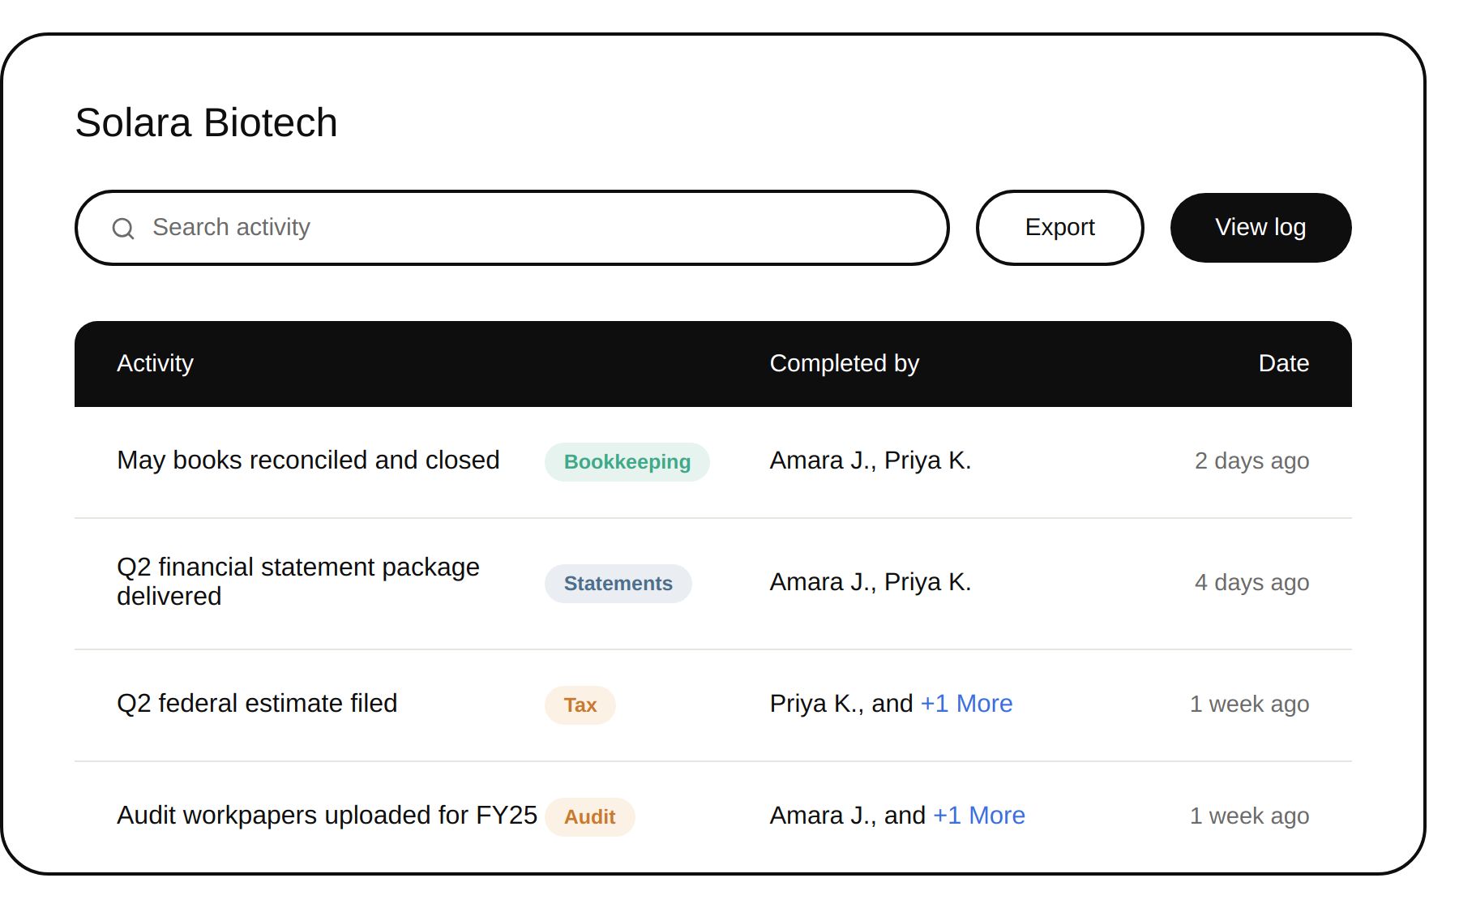Expand +1 More on audit workpapers row
Viewport: 1459px width, 908px height.
[979, 816]
